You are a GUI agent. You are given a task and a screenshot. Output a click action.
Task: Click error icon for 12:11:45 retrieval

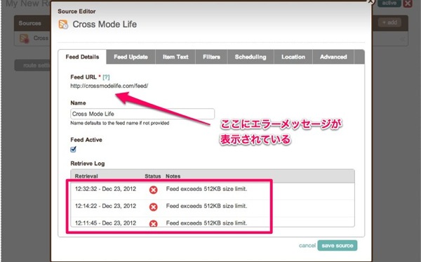[x=153, y=223]
